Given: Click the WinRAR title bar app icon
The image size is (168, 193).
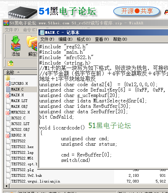Looking at the screenshot, I should pos(6,23).
